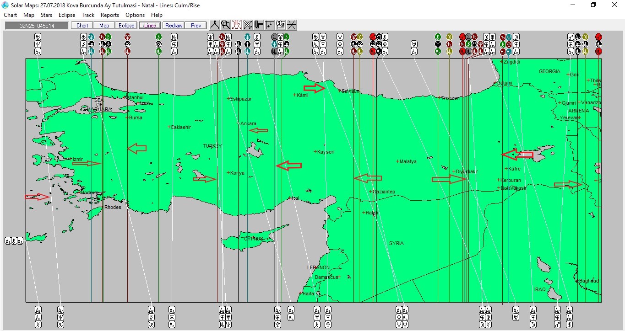Open the info document icon

(x=281, y=25)
